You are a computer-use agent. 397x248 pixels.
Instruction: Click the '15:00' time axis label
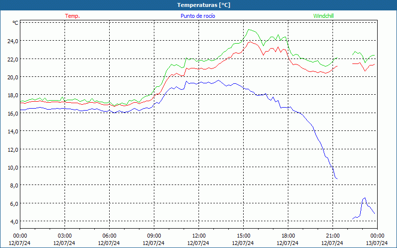pos(243,236)
